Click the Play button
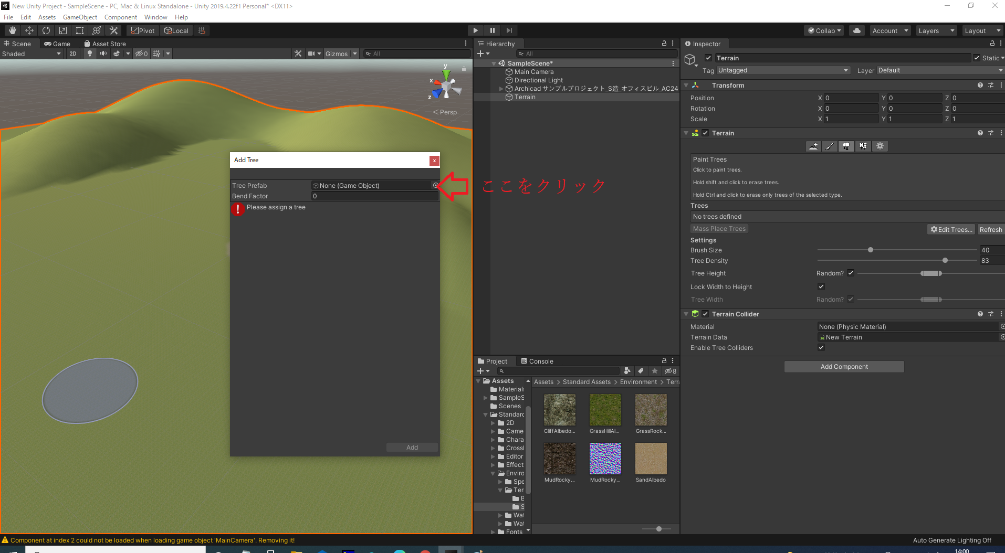Screen dimensions: 1005x553 click(475, 30)
